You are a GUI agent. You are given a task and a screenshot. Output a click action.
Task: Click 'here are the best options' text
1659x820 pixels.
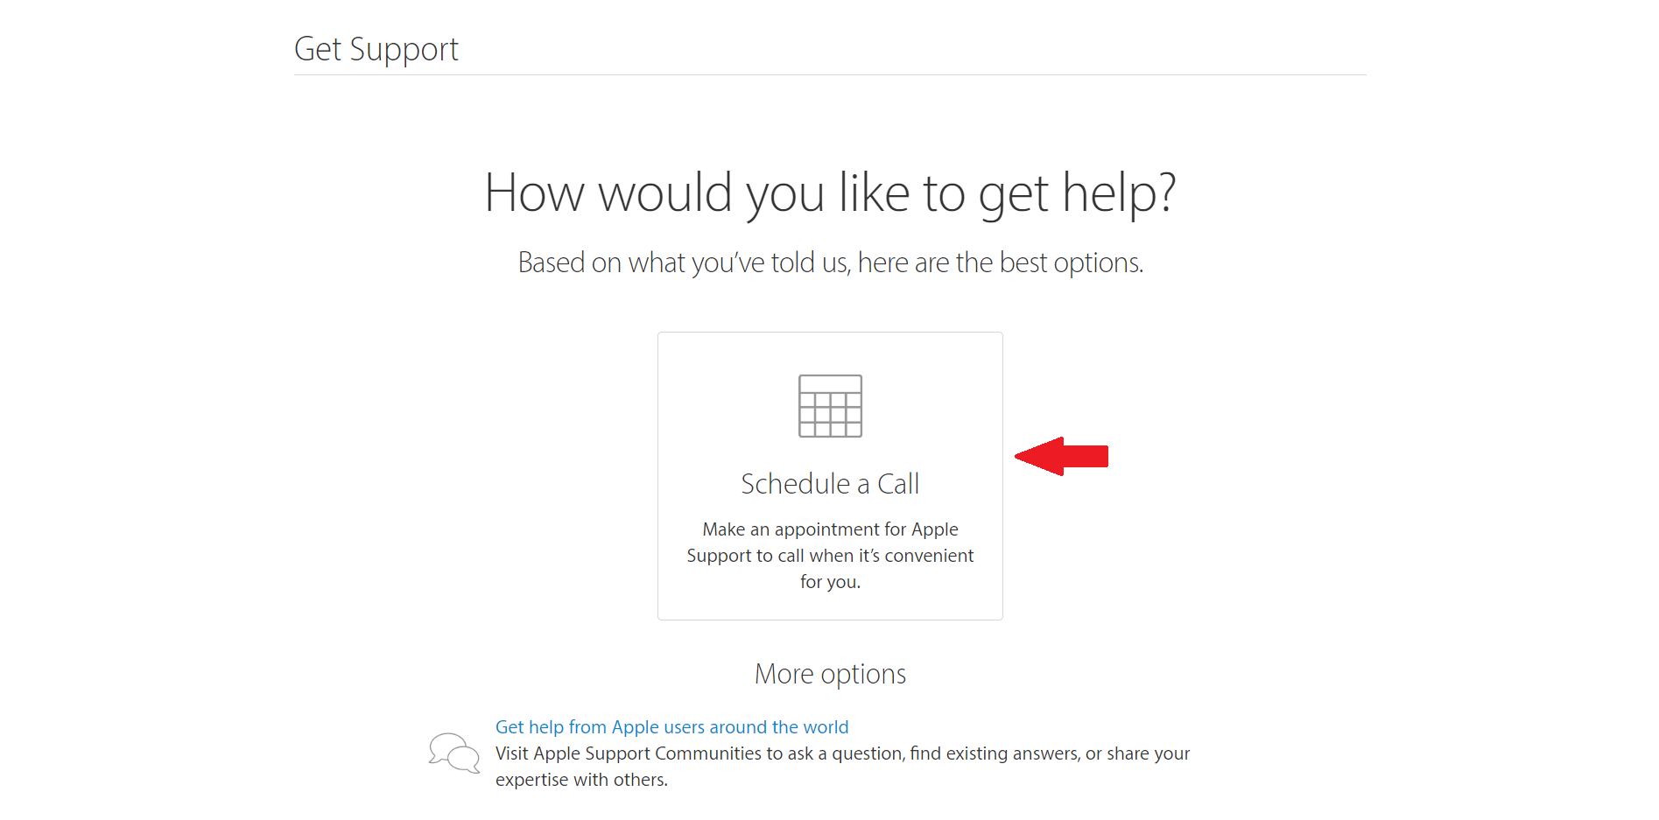(x=1001, y=263)
